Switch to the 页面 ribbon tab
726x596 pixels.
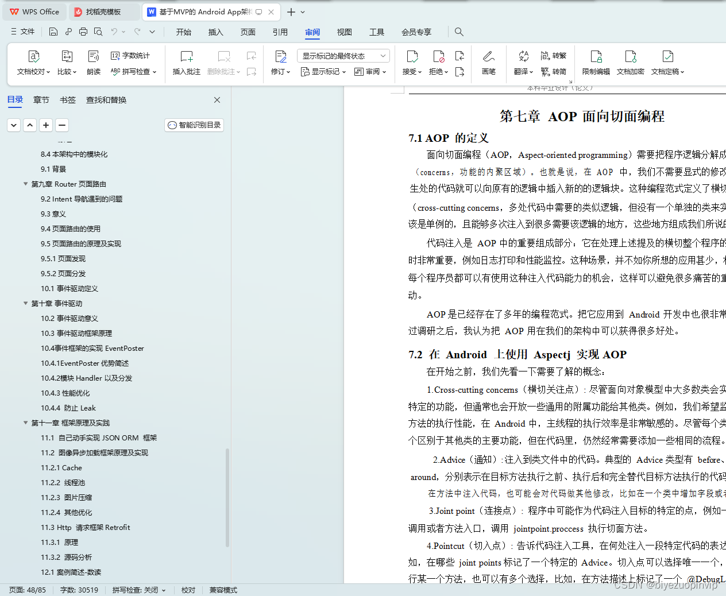pyautogui.click(x=248, y=32)
